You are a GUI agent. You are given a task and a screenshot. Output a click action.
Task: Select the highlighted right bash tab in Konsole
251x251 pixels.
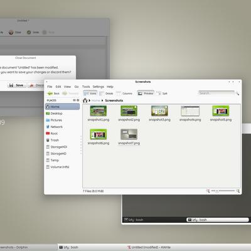point(218,220)
